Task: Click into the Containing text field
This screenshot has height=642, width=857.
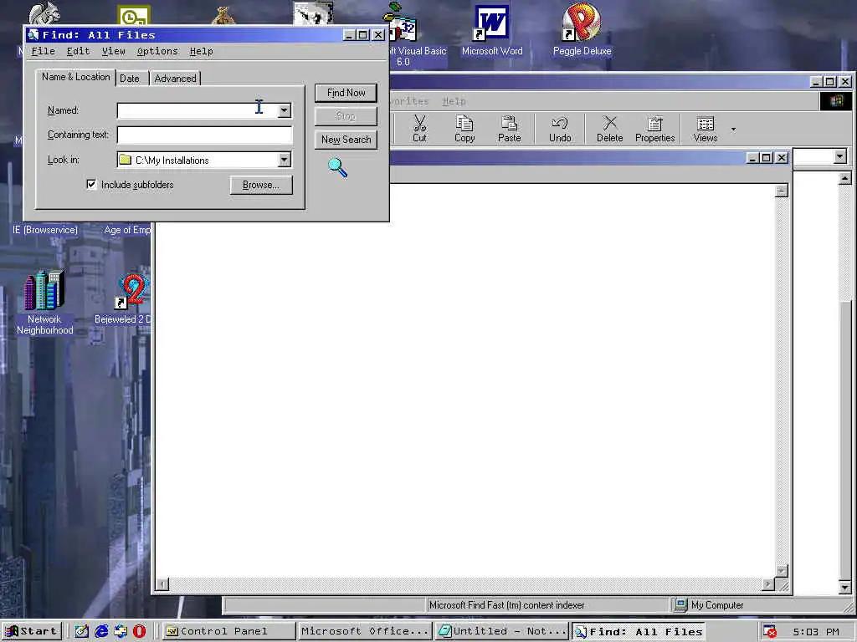Action: click(x=204, y=135)
